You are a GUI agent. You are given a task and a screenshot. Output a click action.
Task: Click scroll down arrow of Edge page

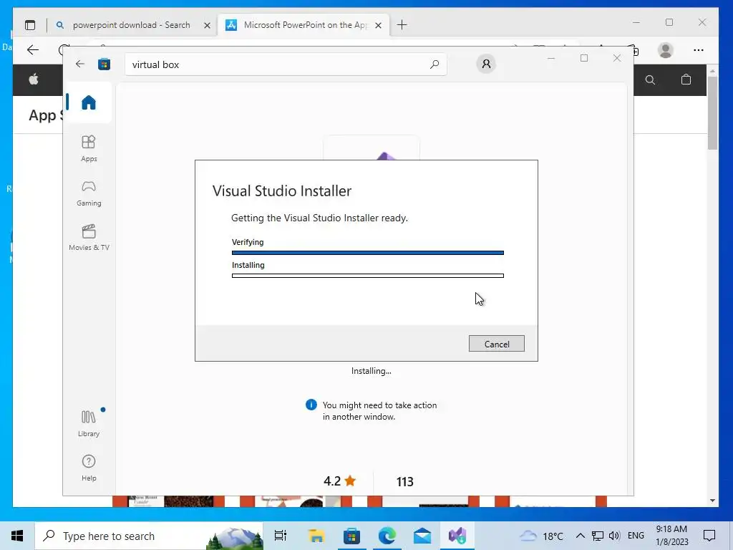(x=712, y=501)
